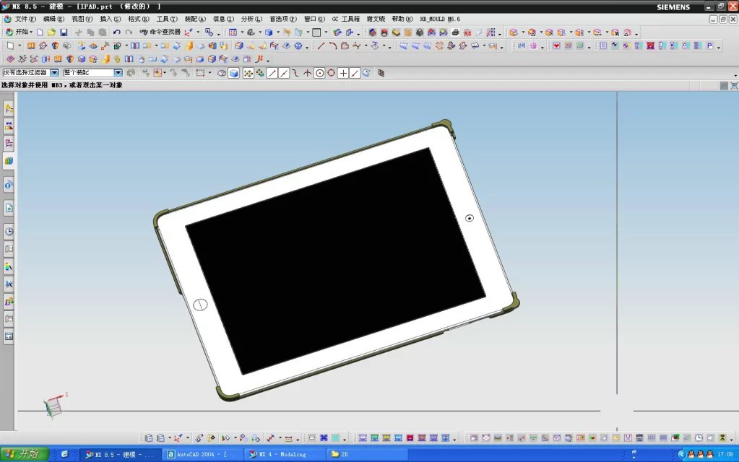Click the New file icon next to 开始
This screenshot has width=739, height=462.
[x=40, y=32]
